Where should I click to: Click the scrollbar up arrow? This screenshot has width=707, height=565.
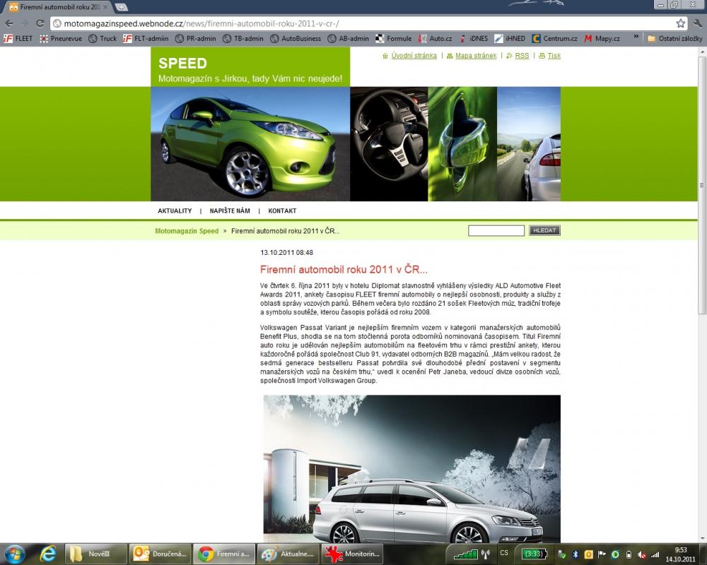pyautogui.click(x=702, y=50)
